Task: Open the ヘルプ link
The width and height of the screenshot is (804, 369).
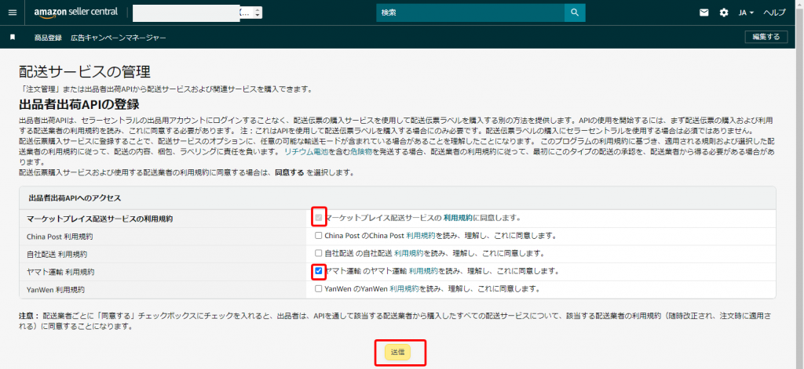Action: (x=774, y=13)
